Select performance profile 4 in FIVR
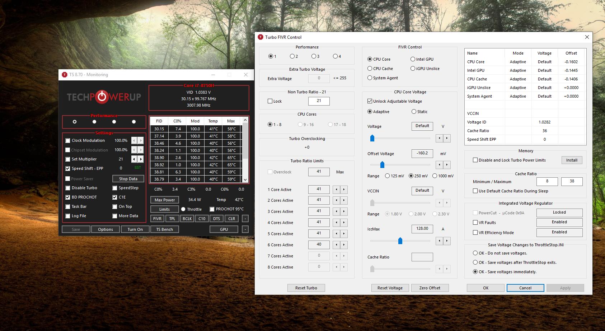The width and height of the screenshot is (605, 331). (335, 56)
